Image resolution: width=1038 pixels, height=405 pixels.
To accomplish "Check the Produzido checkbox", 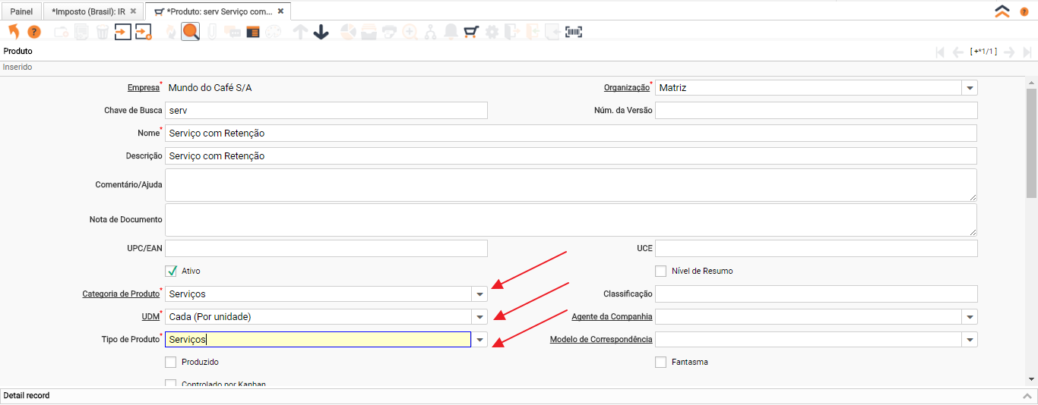I will (x=171, y=362).
